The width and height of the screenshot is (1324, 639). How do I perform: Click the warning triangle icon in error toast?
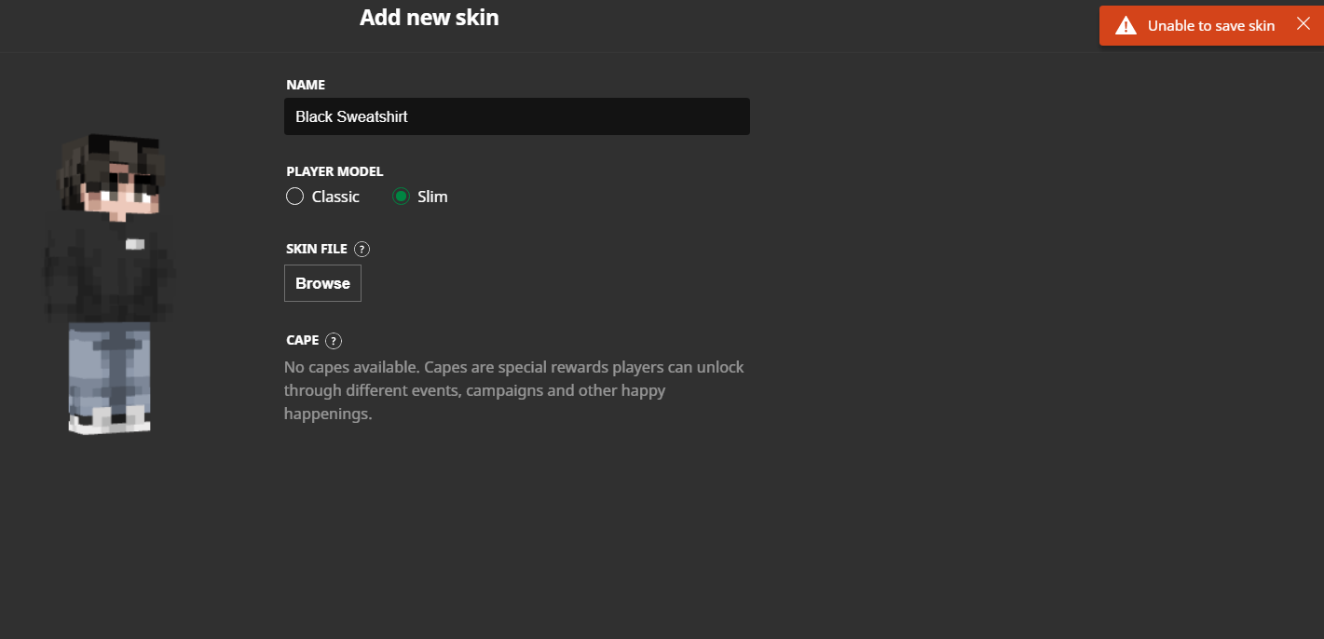[1126, 26]
